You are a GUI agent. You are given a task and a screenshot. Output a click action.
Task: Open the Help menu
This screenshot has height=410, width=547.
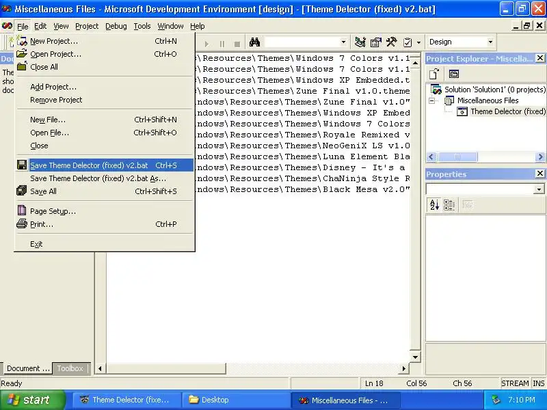coord(198,26)
